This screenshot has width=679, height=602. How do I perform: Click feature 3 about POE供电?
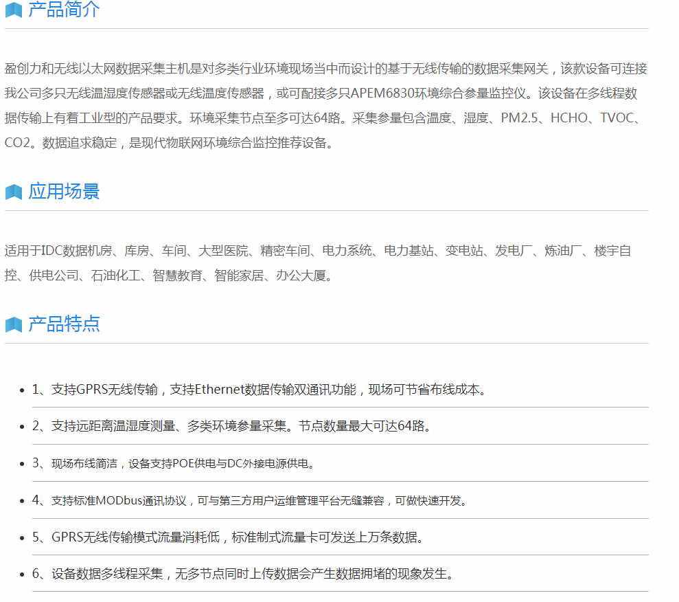coord(174,463)
